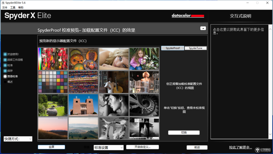Click the collapse panel arrow button in header
The image size is (273, 154).
tap(203, 28)
